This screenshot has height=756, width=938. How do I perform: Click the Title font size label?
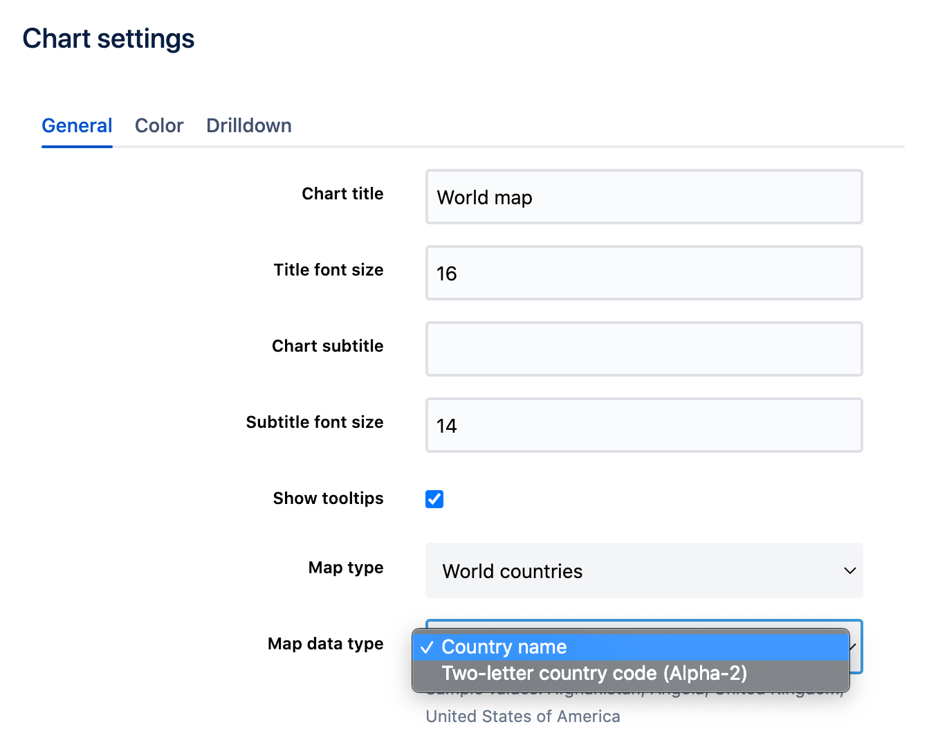click(328, 270)
